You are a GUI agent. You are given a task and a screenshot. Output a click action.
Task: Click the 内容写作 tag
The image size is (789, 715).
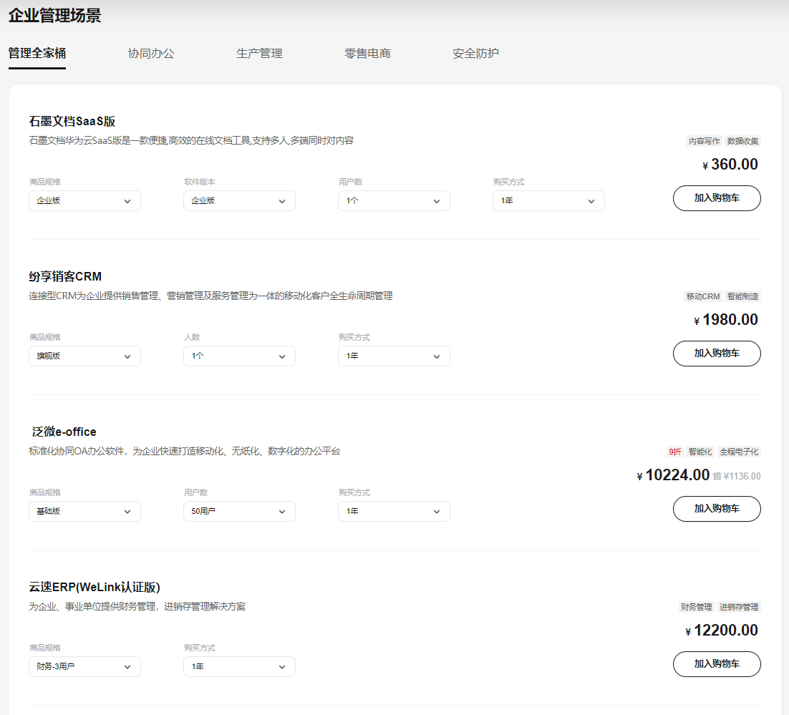(704, 142)
